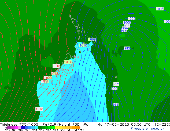Click the 1010 isobar label
The image size is (170, 131).
(x=83, y=45)
